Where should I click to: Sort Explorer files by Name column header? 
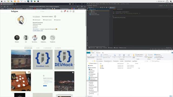(x=101, y=64)
